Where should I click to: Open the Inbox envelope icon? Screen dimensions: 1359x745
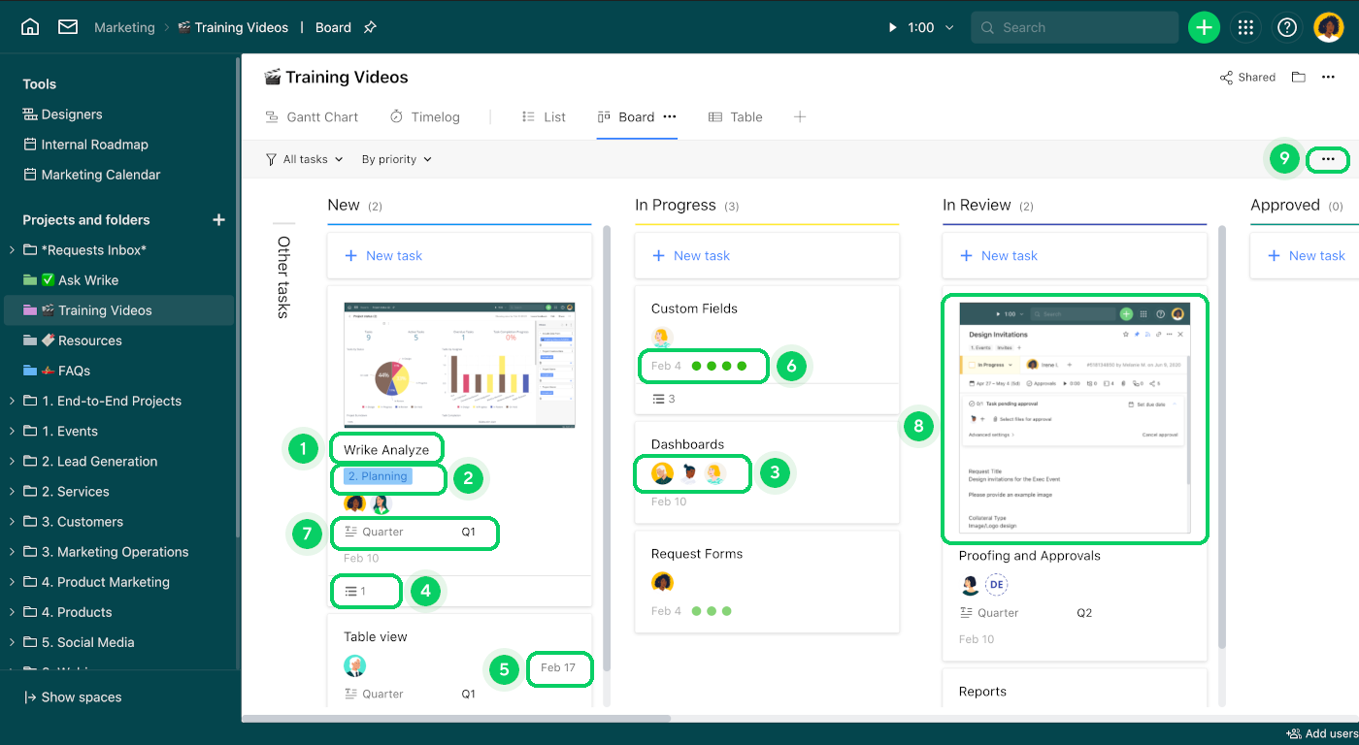[x=68, y=27]
